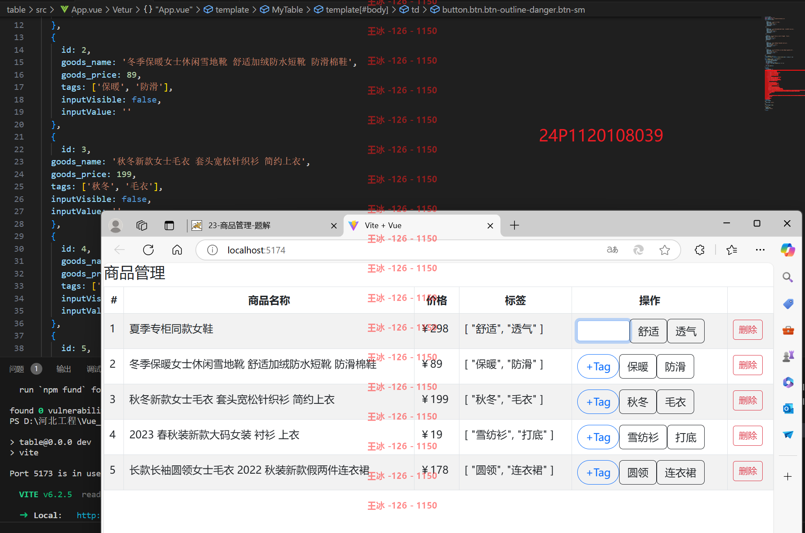Click the 保暖 tag button

[638, 366]
